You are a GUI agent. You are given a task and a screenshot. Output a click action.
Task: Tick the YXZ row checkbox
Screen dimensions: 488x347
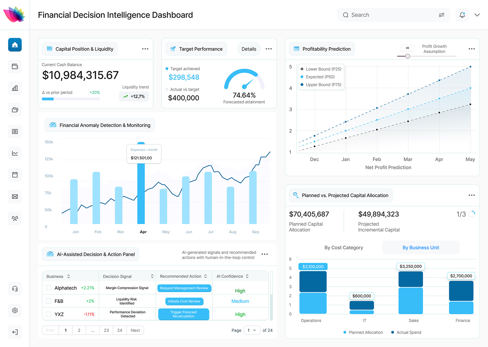pos(49,314)
